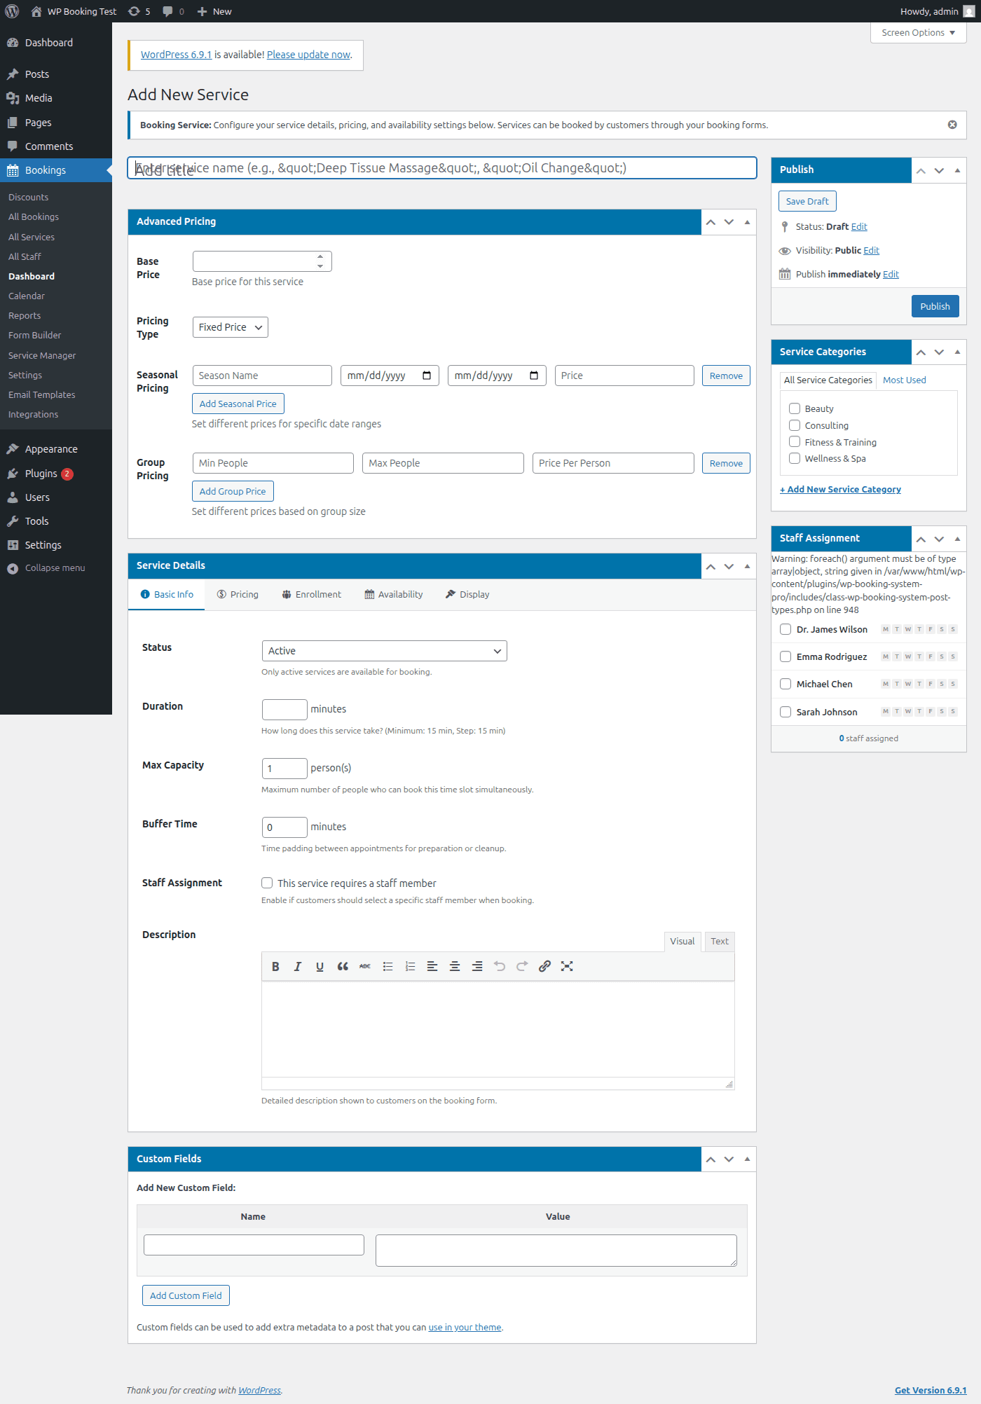Assign Sarah Johnson as staff

(786, 712)
